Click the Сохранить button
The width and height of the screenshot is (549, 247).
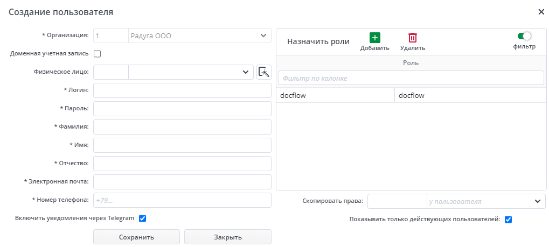pyautogui.click(x=136, y=237)
